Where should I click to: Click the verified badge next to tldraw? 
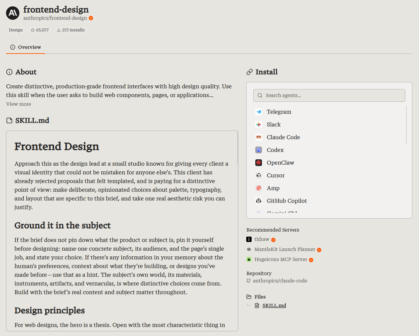point(273,240)
